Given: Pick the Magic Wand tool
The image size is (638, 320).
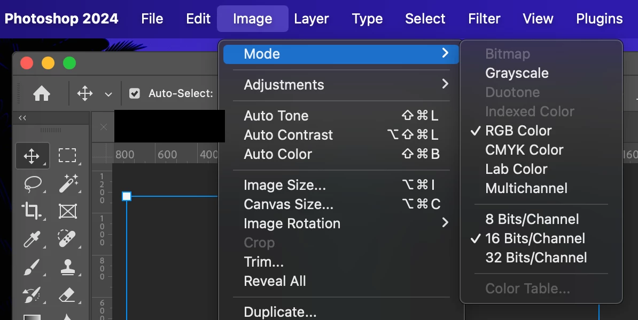Looking at the screenshot, I should 68,184.
